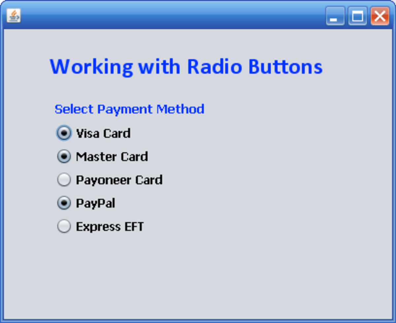396x323 pixels.
Task: Click the "Express EFT" label text
Action: point(110,227)
